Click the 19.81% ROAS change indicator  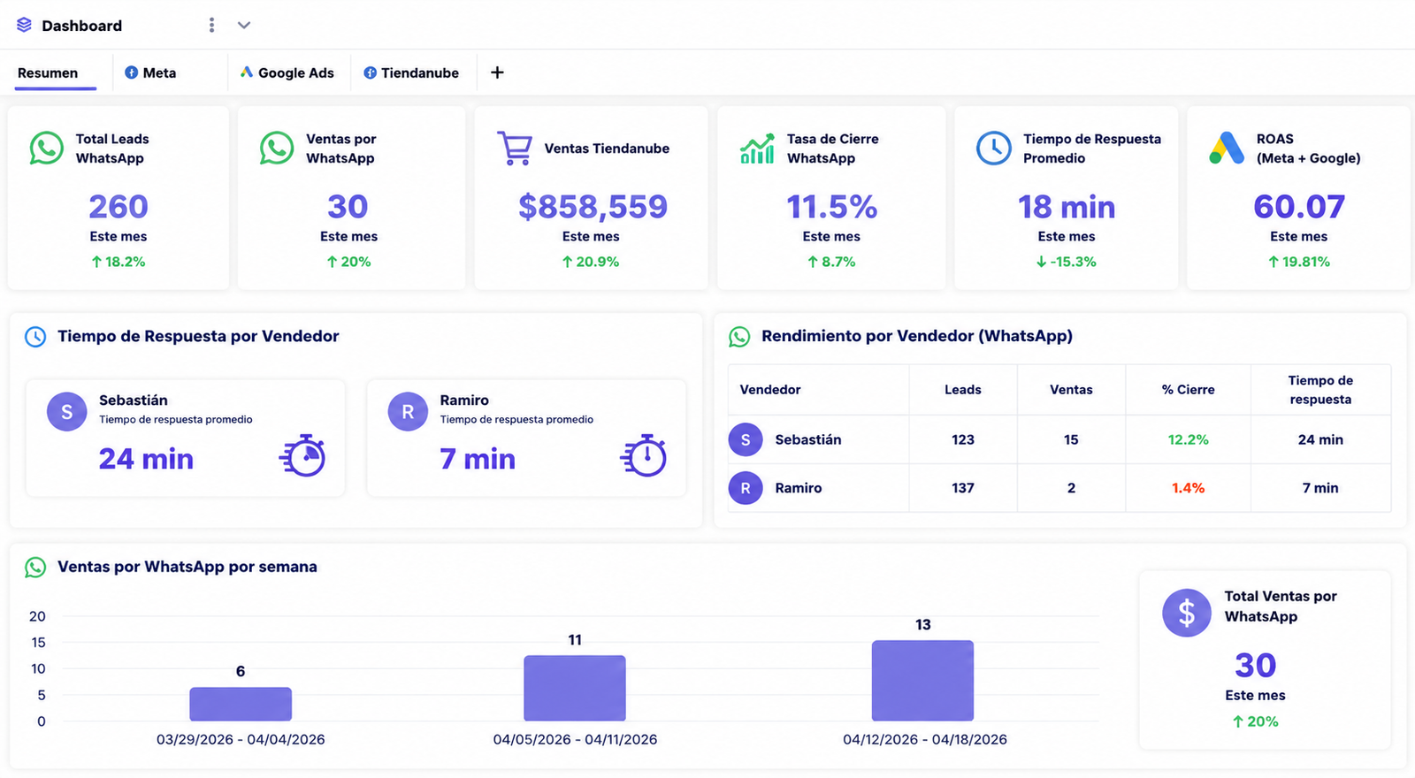[x=1299, y=262]
